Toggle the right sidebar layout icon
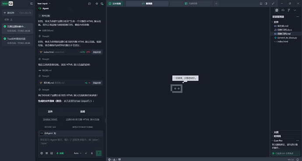 point(266,3)
